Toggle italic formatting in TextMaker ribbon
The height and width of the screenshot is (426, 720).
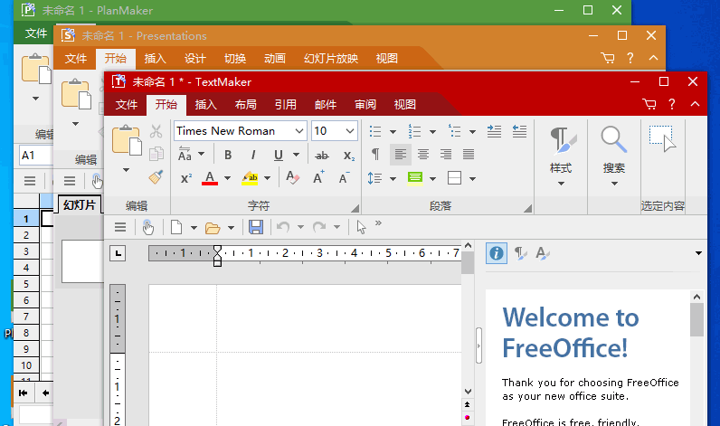point(252,155)
